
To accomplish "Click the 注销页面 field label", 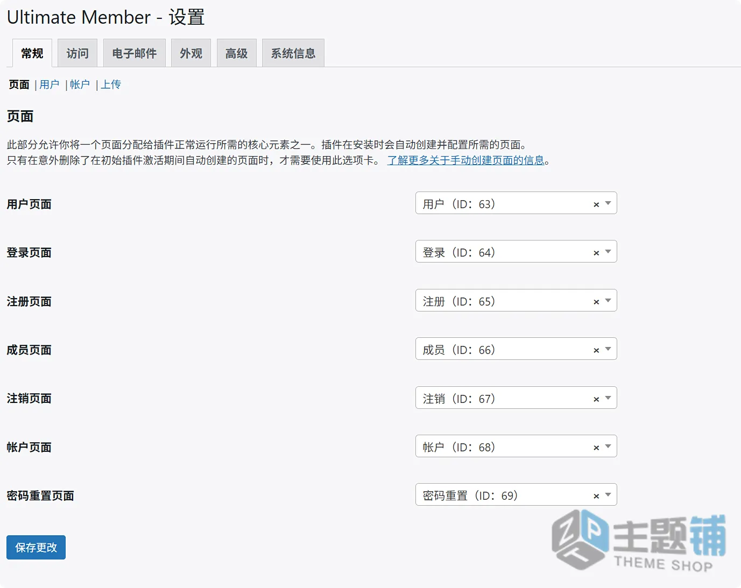I will click(x=29, y=398).
